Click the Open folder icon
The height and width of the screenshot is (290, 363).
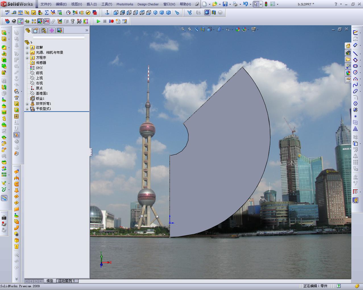coord(215,4)
